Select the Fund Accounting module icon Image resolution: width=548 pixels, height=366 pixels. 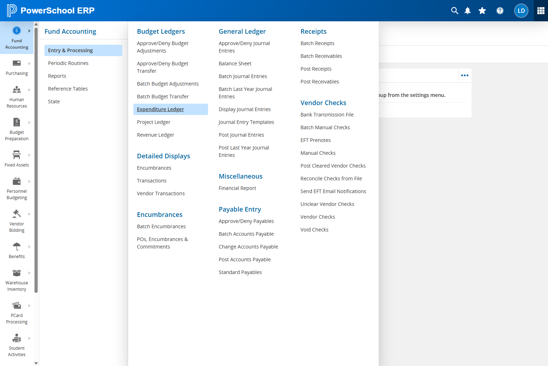coord(17,31)
